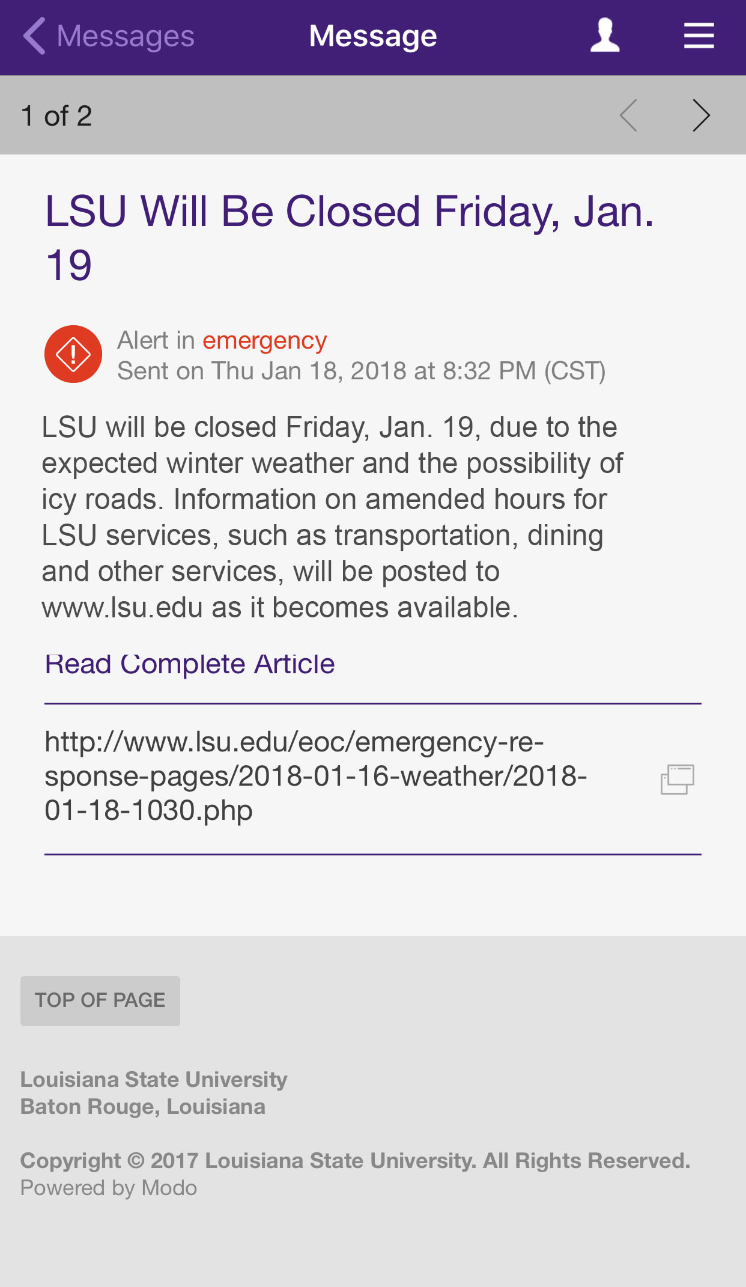Viewport: 746px width, 1287px height.
Task: Click the '1 of 2' message counter
Action: pos(56,115)
